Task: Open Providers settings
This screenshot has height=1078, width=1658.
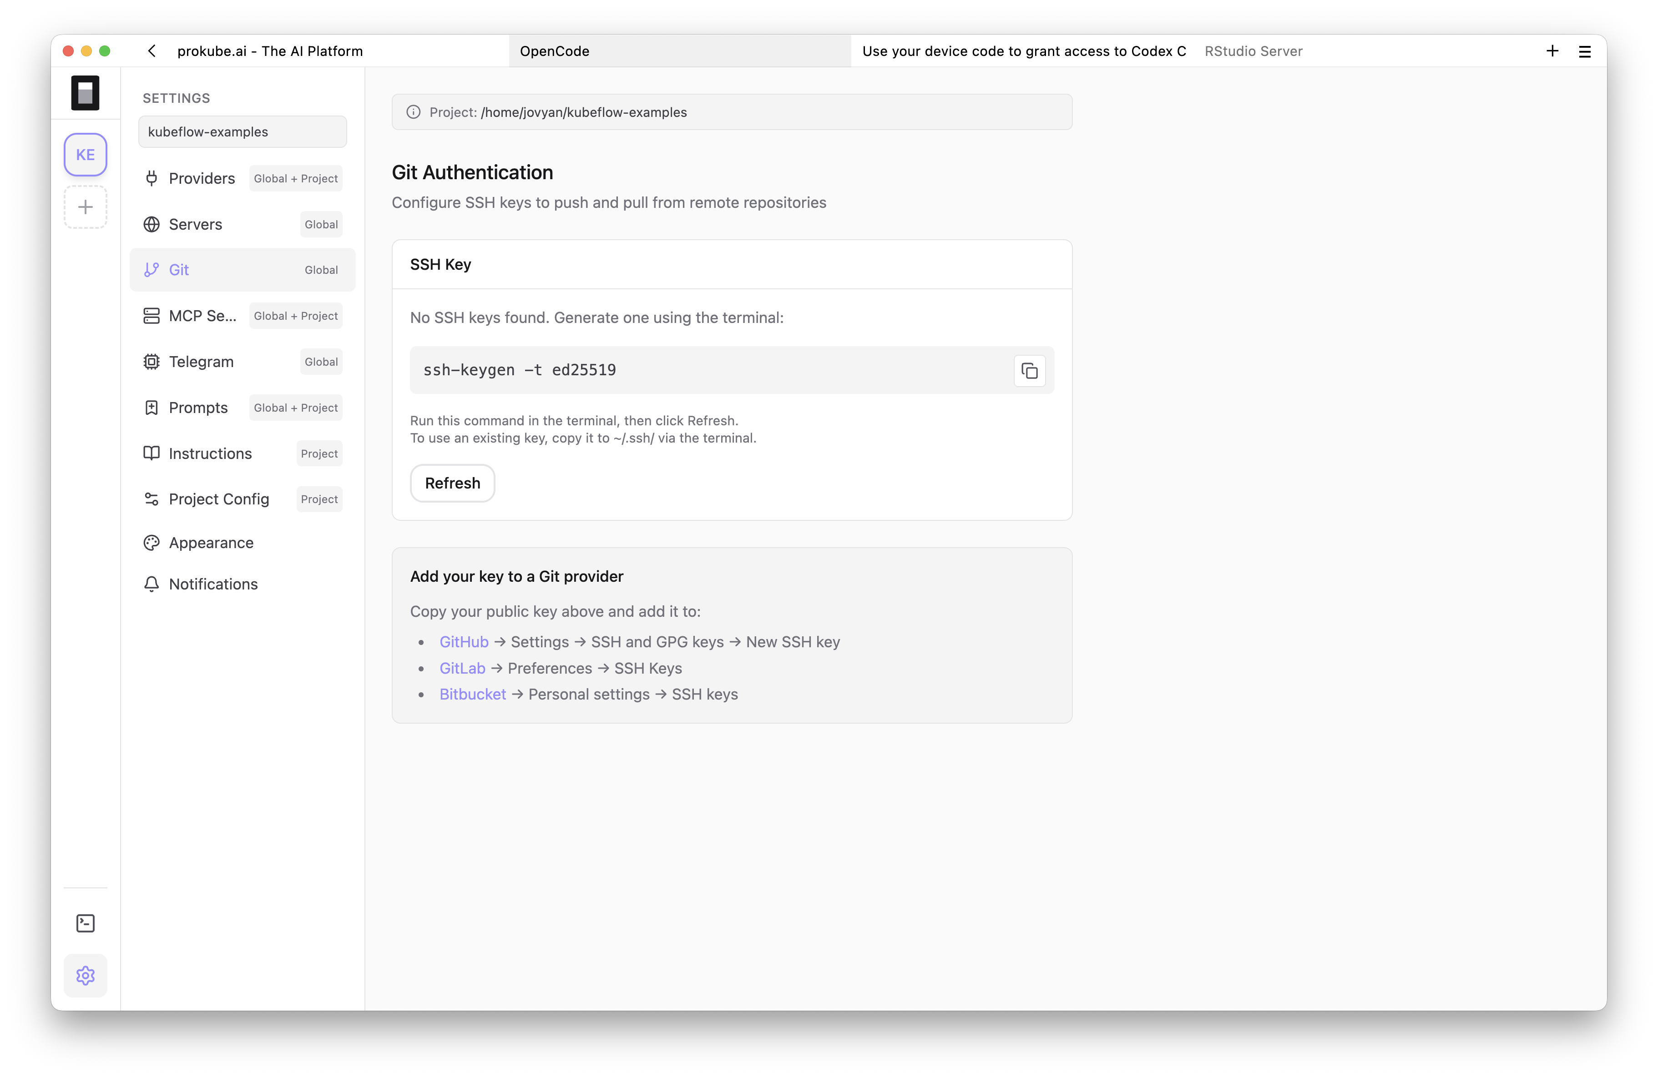Action: pos(243,178)
